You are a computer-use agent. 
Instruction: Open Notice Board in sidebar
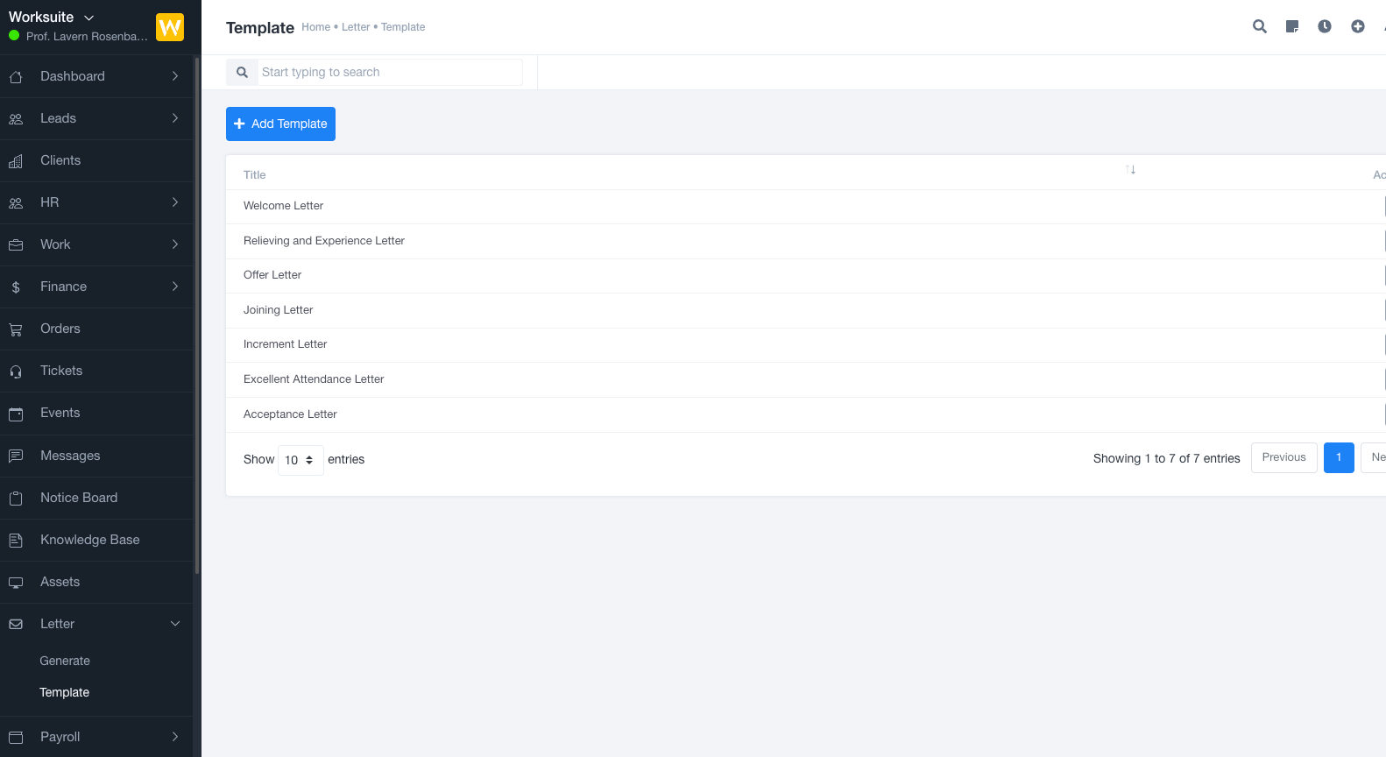coord(79,498)
